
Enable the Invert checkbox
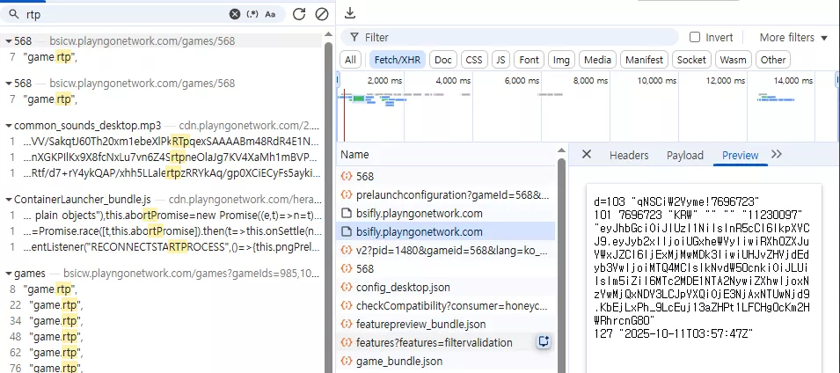tap(695, 38)
